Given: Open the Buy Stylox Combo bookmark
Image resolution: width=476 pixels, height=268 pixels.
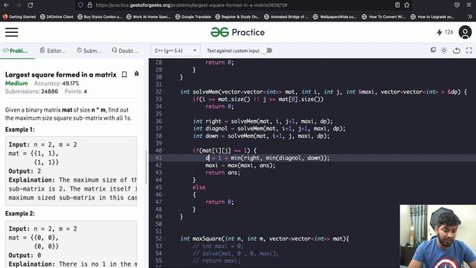Looking at the screenshot, I should pos(100,16).
